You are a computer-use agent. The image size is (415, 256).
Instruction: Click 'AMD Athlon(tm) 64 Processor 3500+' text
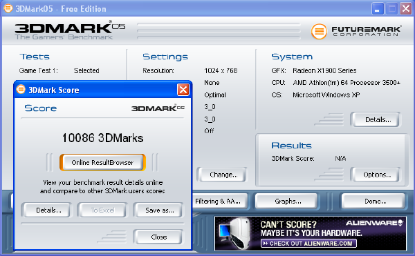coord(347,83)
